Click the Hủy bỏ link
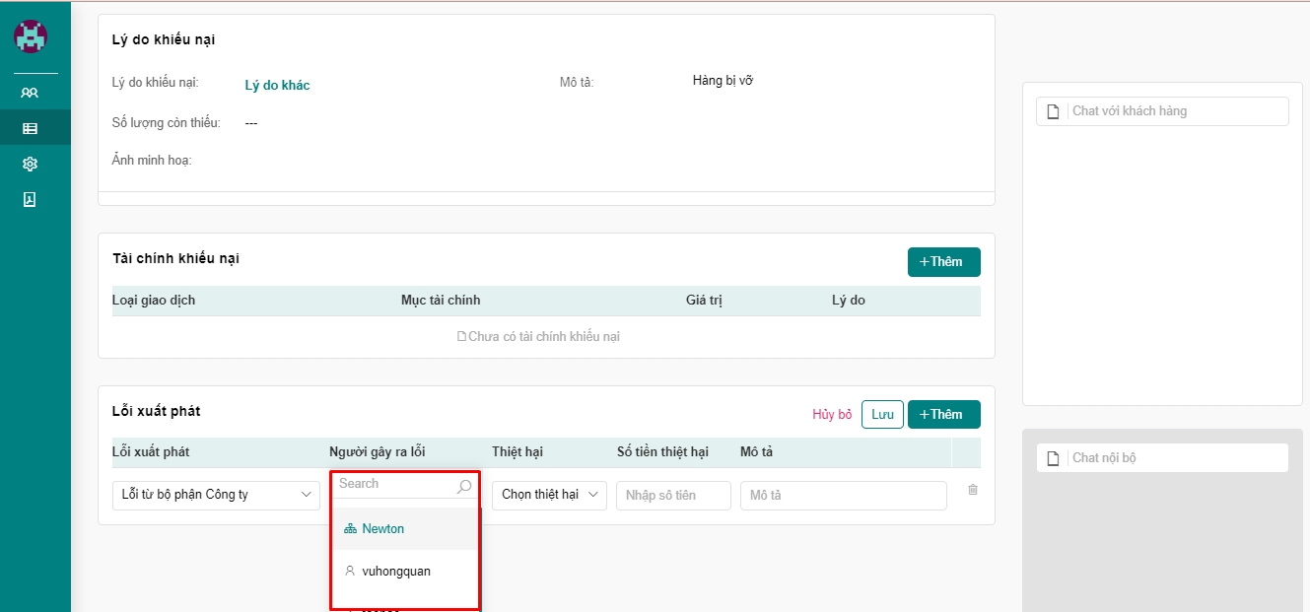Image resolution: width=1310 pixels, height=612 pixels. click(x=831, y=415)
